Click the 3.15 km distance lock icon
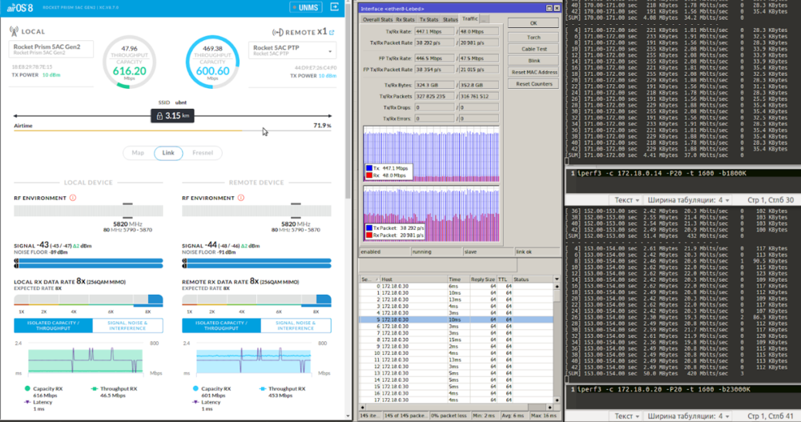This screenshot has height=422, width=801. [x=159, y=116]
